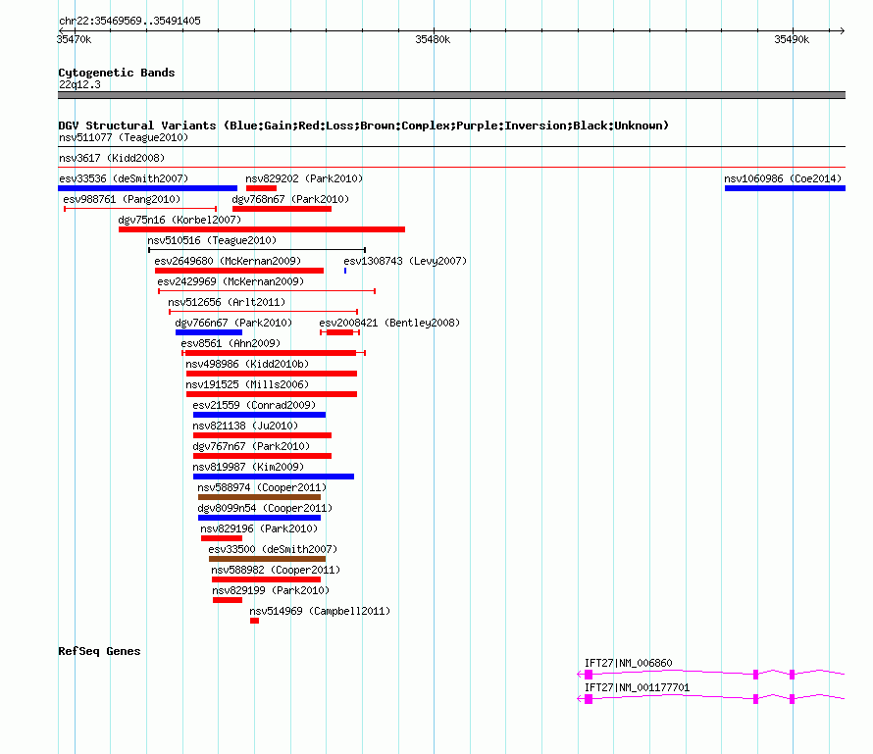Select the dgv75n16 (Korbel2007) loss bar
The image size is (873, 754).
click(262, 229)
